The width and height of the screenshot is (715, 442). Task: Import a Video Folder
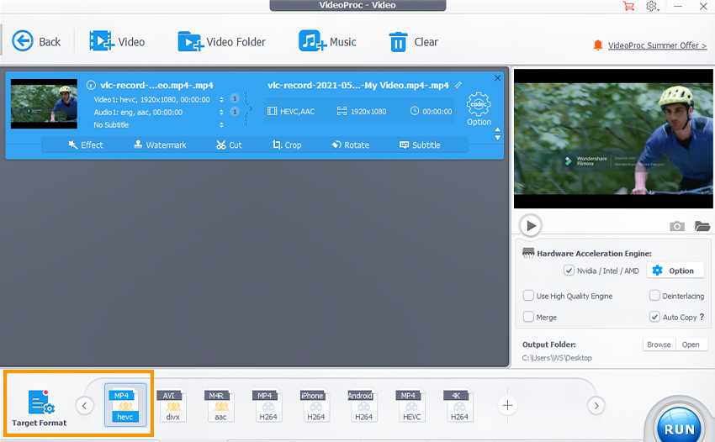point(221,41)
